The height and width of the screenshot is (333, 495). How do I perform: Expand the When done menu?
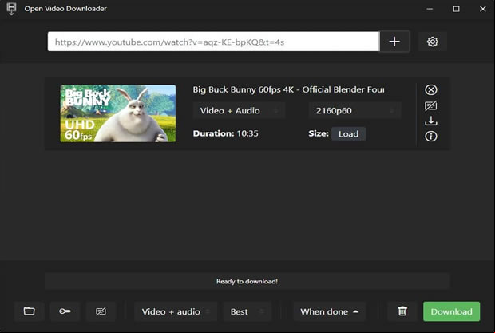point(329,312)
